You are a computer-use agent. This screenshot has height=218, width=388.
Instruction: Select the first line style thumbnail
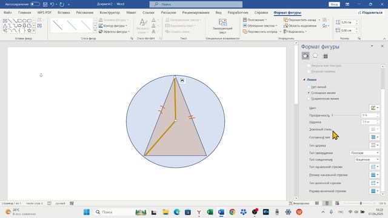point(58,25)
